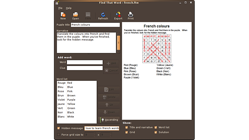This screenshot has width=249, height=140.
Task: Uncheck Title and narrative option
Action: click(x=126, y=127)
